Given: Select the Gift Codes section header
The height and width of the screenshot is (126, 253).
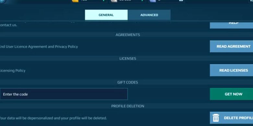Looking at the screenshot, I should (x=127, y=82).
